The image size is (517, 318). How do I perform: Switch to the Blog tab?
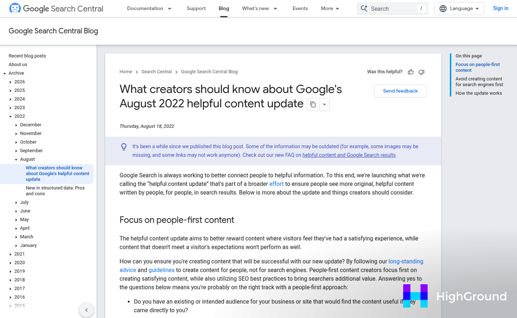tap(224, 8)
